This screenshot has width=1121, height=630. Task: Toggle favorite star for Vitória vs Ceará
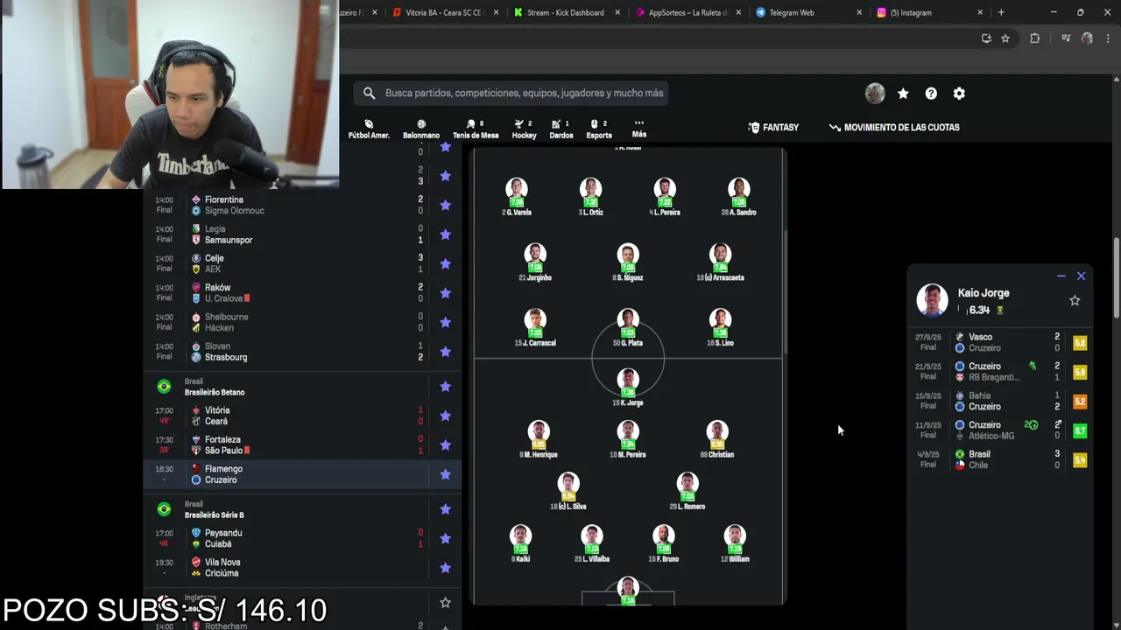pyautogui.click(x=445, y=416)
